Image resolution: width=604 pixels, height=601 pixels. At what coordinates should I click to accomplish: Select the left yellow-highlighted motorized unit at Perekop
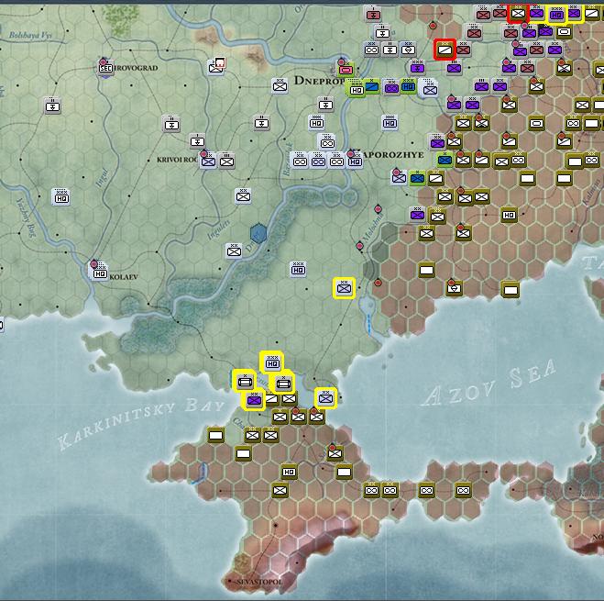click(245, 382)
